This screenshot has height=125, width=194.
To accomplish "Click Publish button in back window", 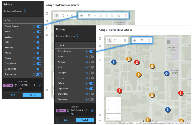I will 32,95.
